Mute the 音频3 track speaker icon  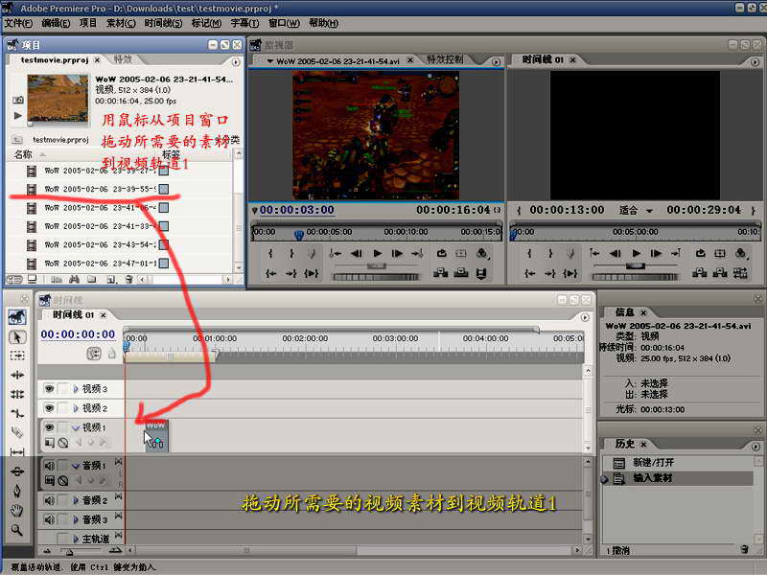(x=49, y=519)
